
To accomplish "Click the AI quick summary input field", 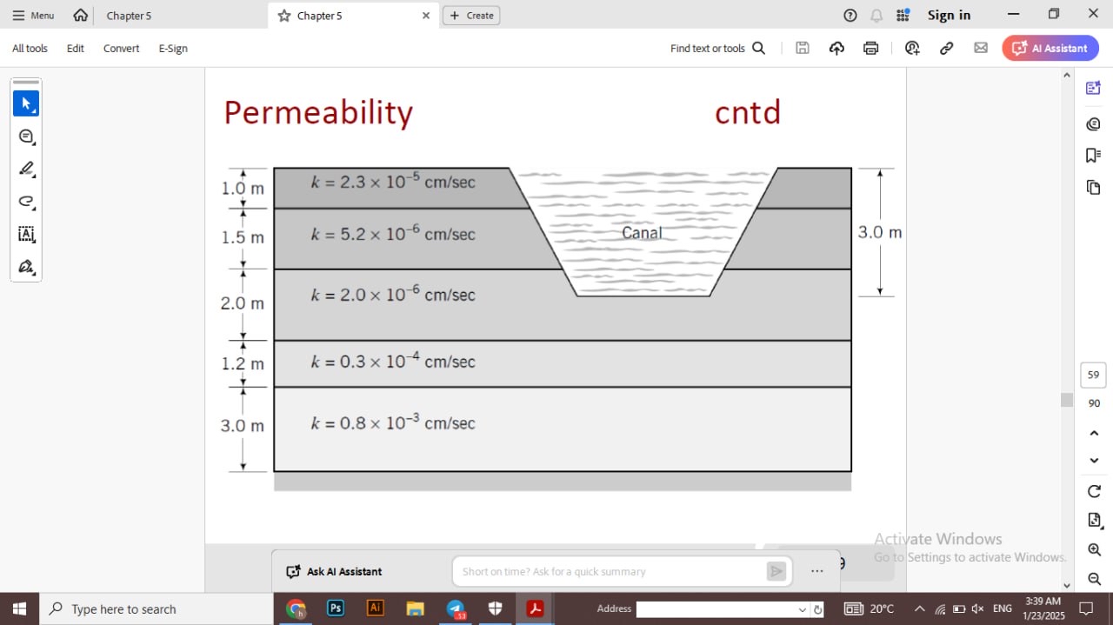I will pos(609,571).
